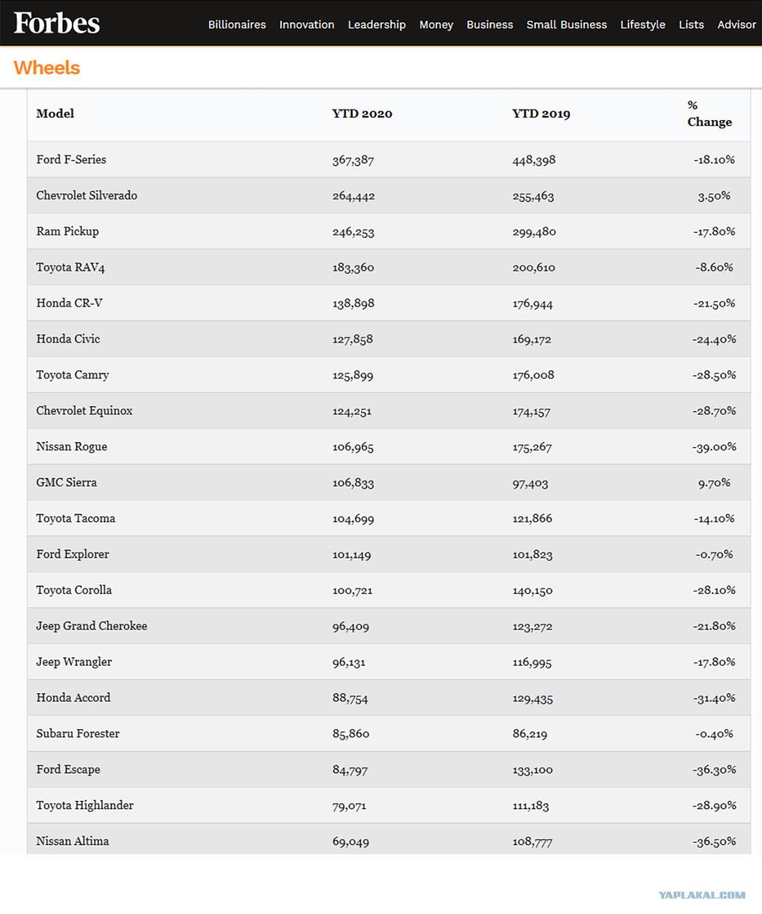The width and height of the screenshot is (762, 914).
Task: Click the YTD 2019 column header
Action: (x=541, y=114)
